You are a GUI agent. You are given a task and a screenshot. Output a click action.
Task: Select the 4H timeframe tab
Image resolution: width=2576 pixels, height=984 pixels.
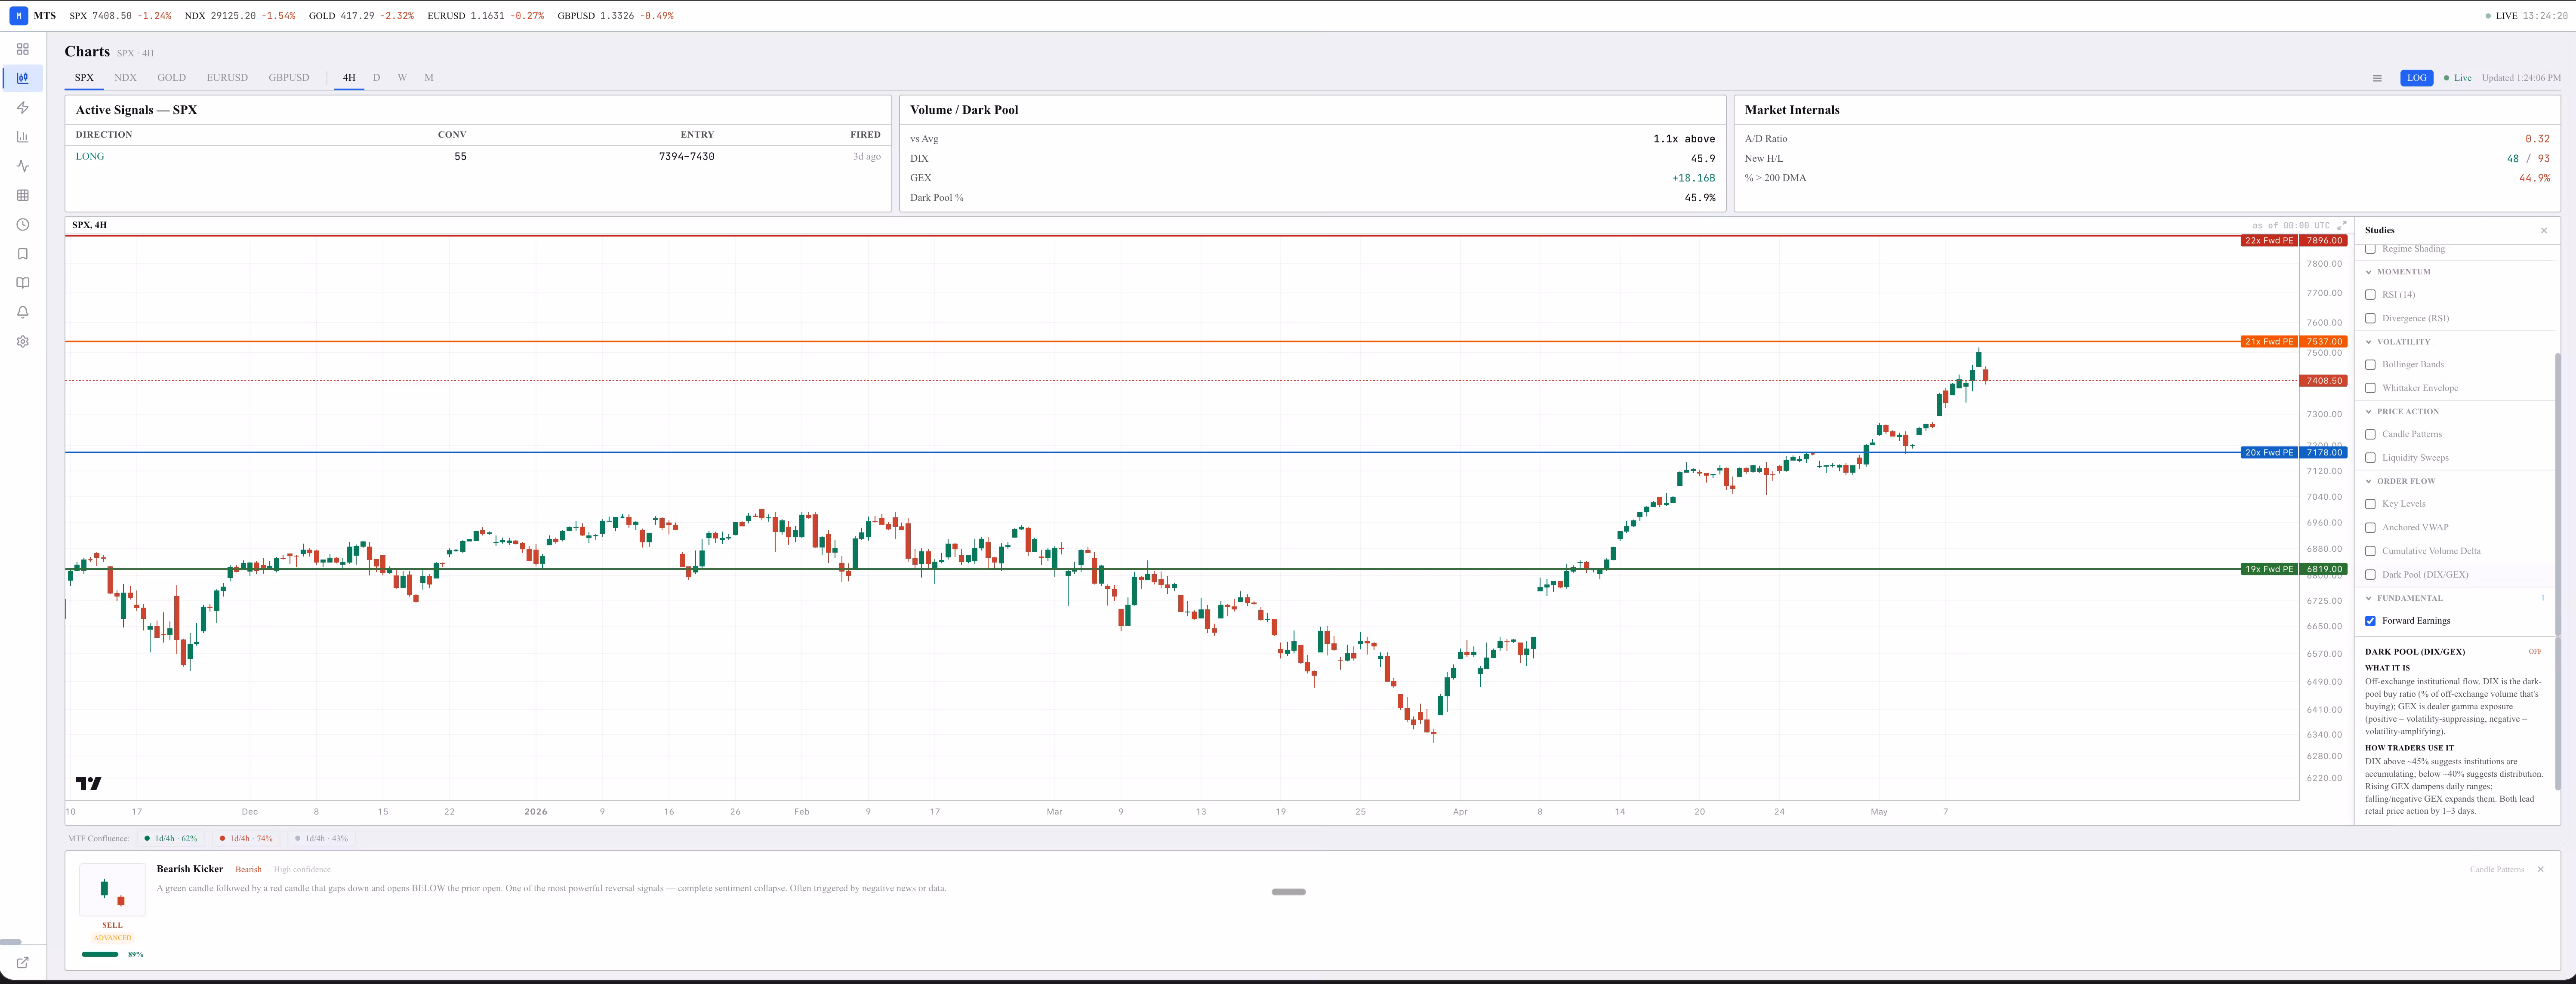[349, 78]
